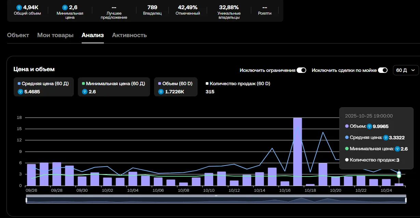Click the tallest volume bar at 10/17
The image size is (420, 218).
coord(298,152)
